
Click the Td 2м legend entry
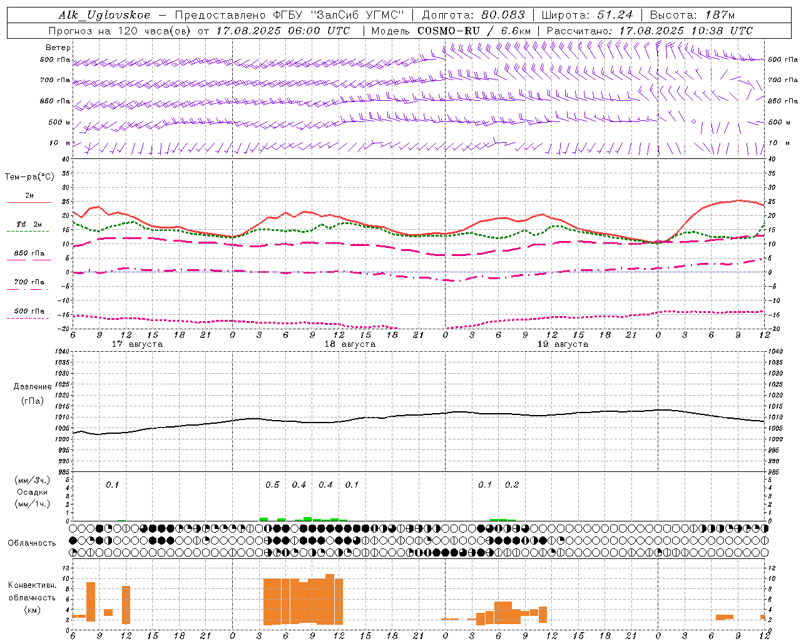coord(29,224)
